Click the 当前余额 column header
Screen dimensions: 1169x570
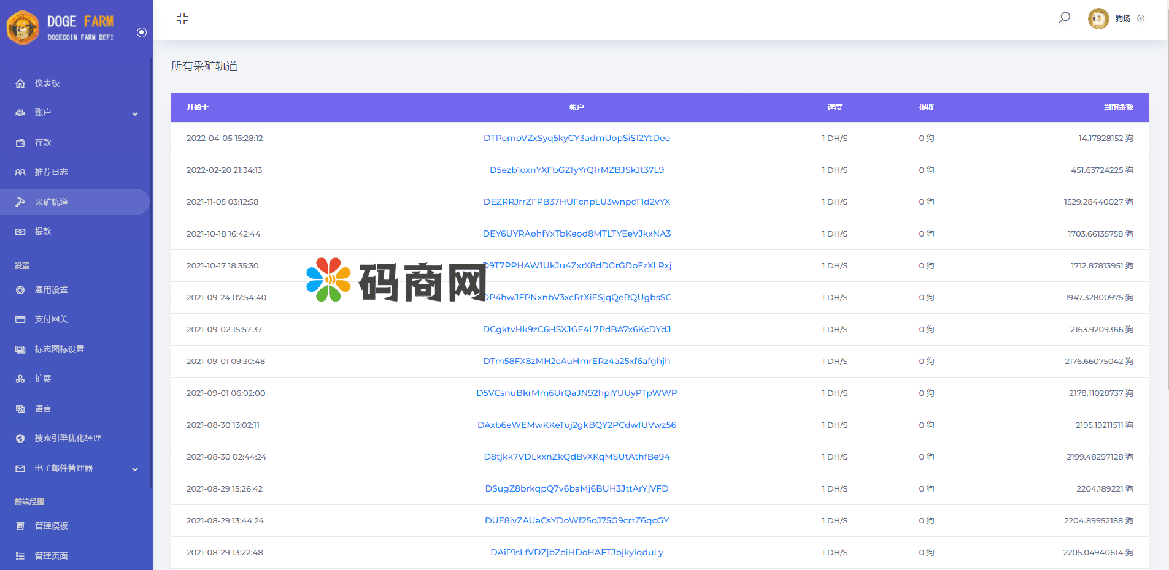tap(1118, 107)
